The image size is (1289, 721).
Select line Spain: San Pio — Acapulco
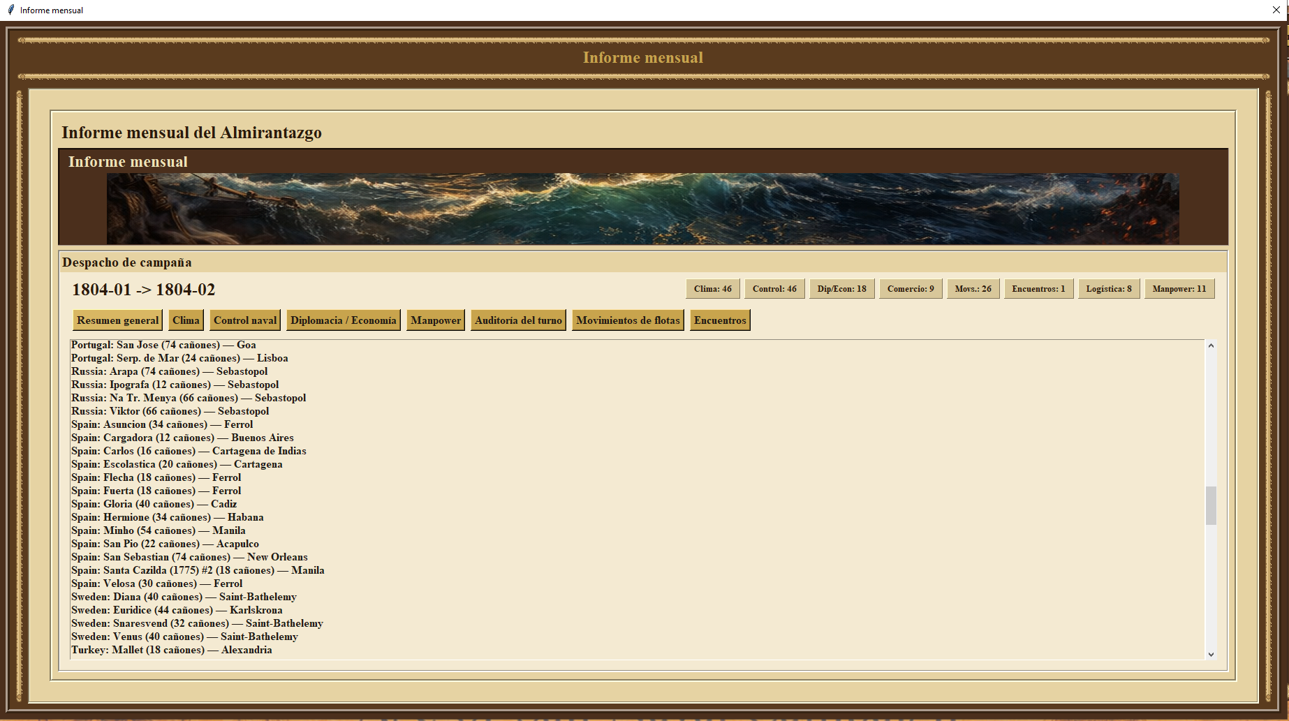point(165,544)
